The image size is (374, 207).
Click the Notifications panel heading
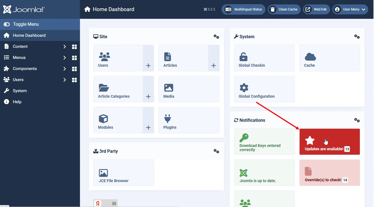coord(250,120)
